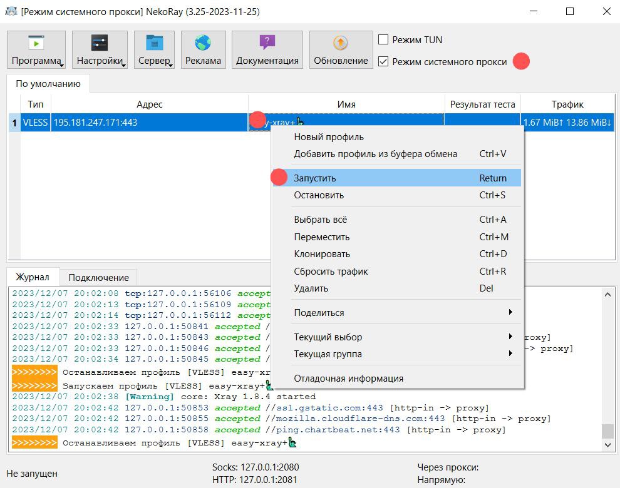Viewport: 620px width, 488px height.
Task: Uncheck Режим системного прокси checkbox
Action: [x=384, y=61]
